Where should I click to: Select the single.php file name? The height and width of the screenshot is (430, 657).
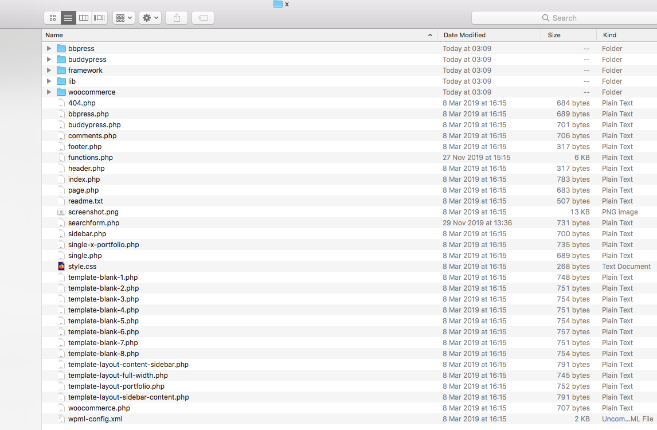click(85, 256)
